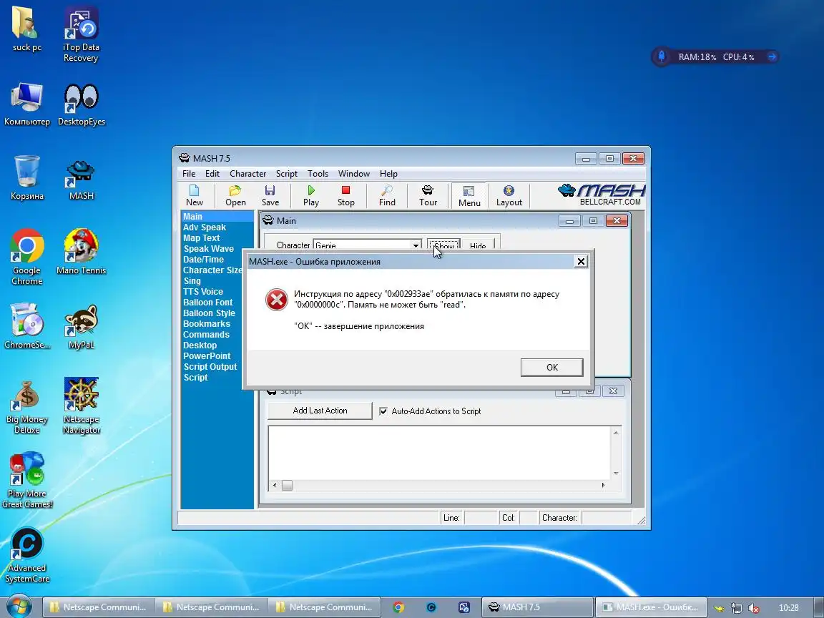Click the clock showing 10:28
824x618 pixels.
click(x=788, y=607)
